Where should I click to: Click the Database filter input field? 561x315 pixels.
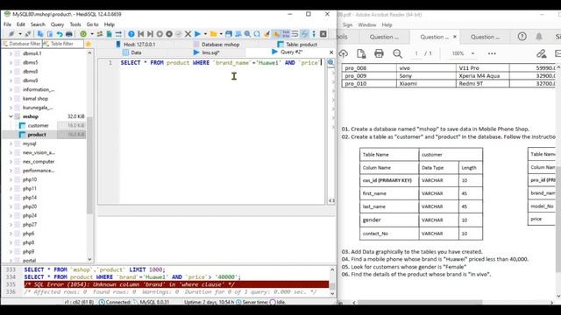click(x=21, y=44)
